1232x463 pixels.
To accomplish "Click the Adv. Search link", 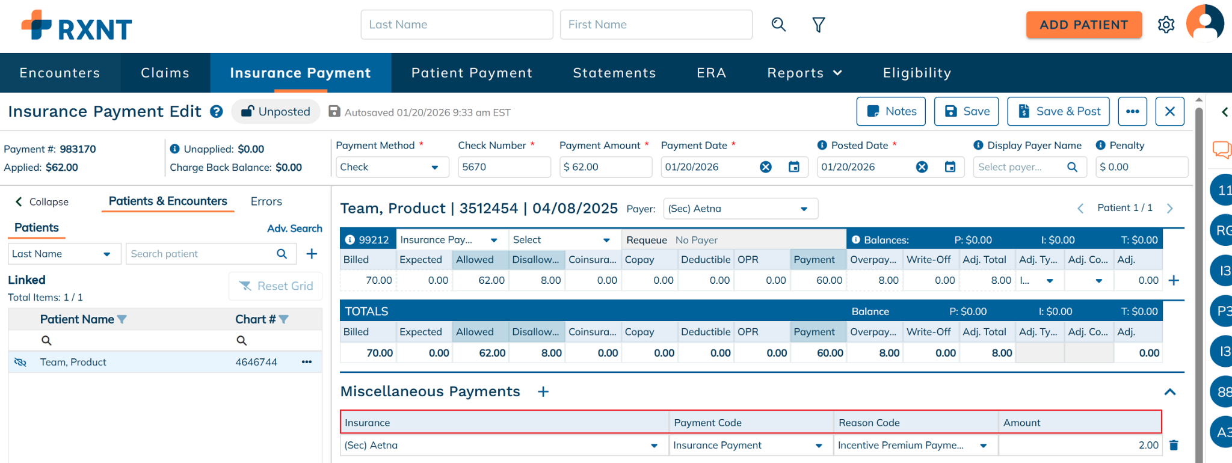I will tap(294, 228).
